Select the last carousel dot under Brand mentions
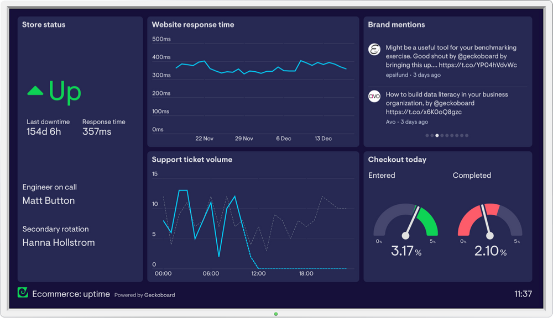 point(467,135)
